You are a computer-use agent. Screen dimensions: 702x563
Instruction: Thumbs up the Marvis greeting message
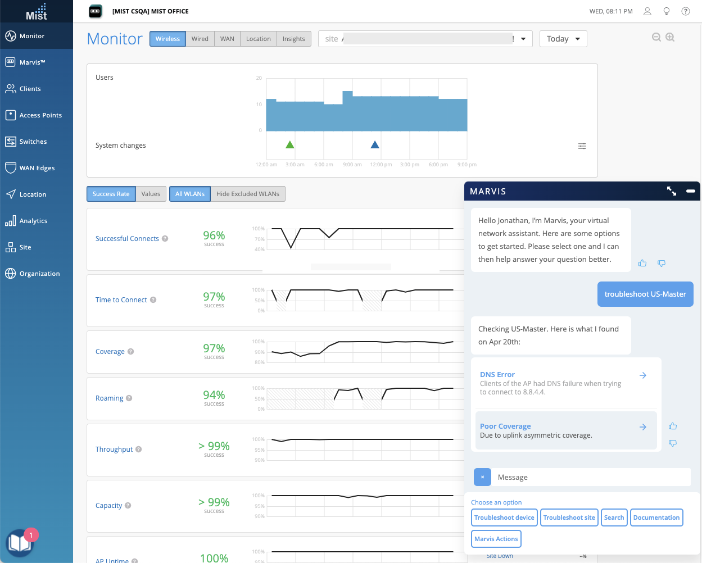coord(642,263)
